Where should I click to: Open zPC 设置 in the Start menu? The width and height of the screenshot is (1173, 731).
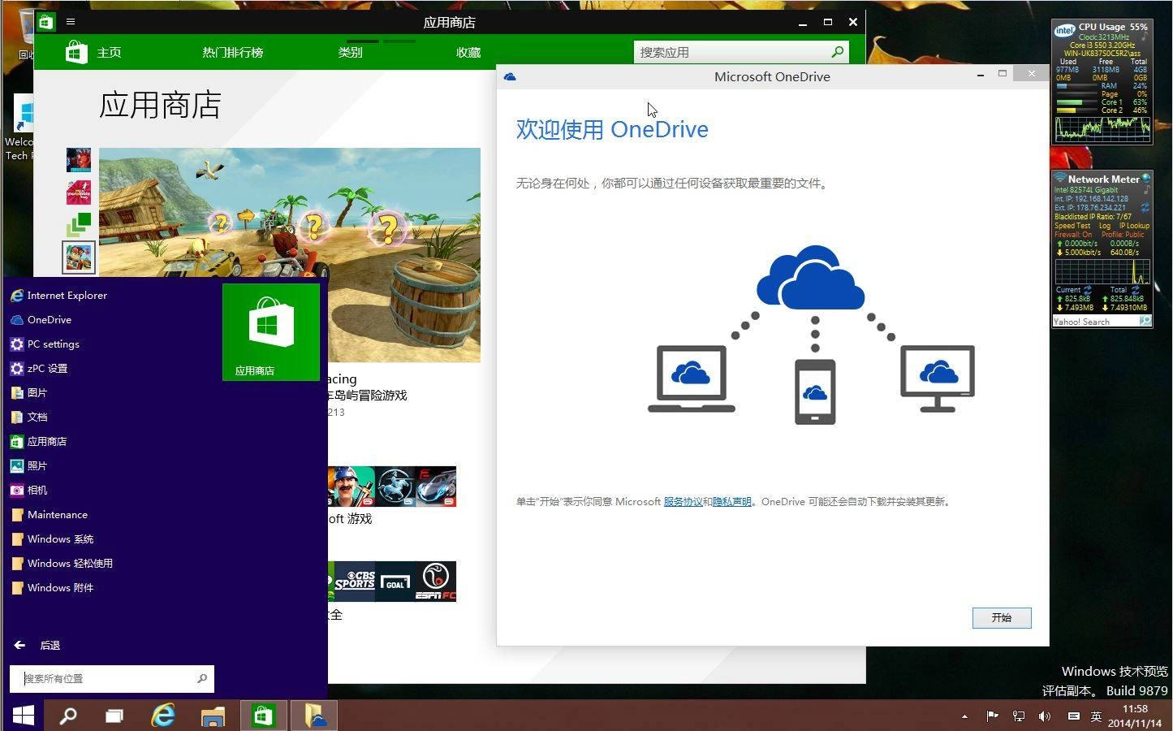47,368
